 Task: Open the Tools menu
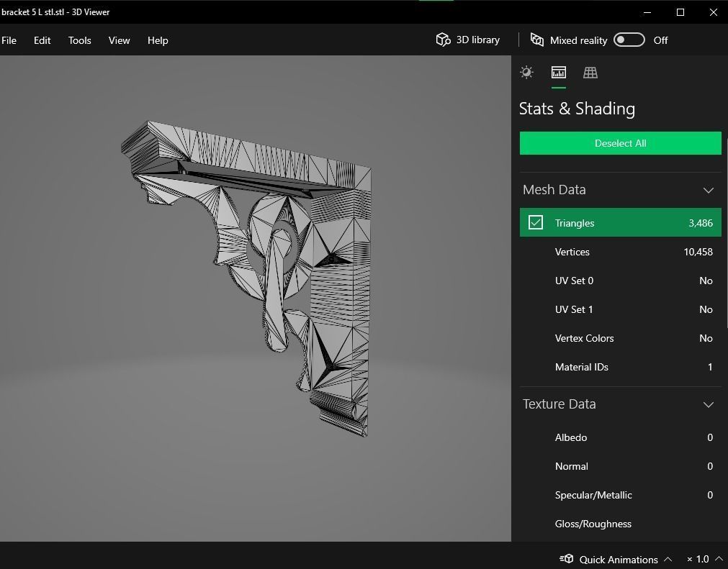coord(79,40)
